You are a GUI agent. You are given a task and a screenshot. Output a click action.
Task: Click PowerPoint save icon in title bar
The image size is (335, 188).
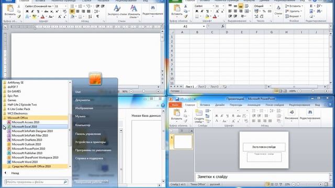[x=177, y=99]
